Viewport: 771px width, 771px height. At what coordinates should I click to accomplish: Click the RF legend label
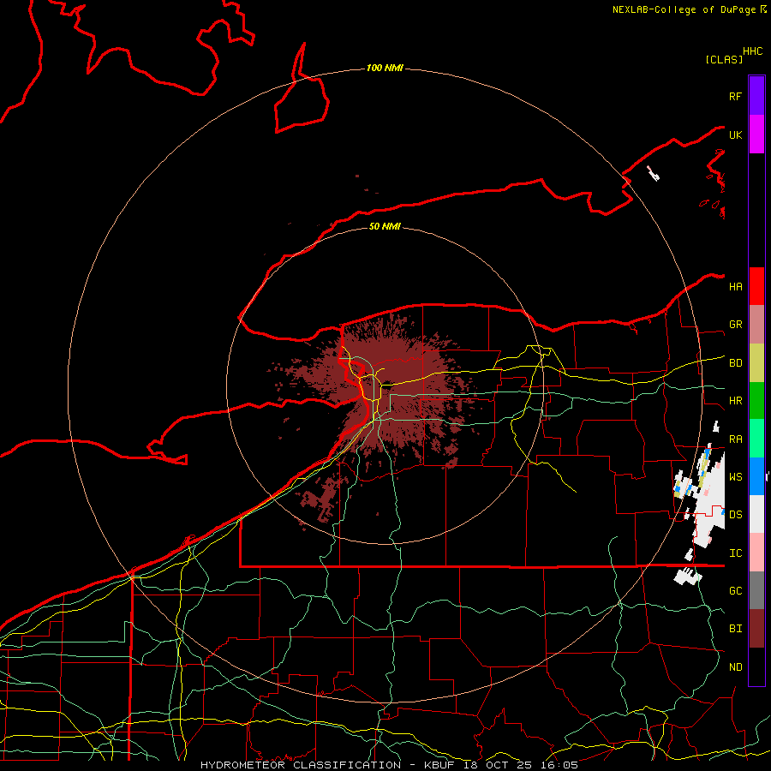pyautogui.click(x=735, y=96)
